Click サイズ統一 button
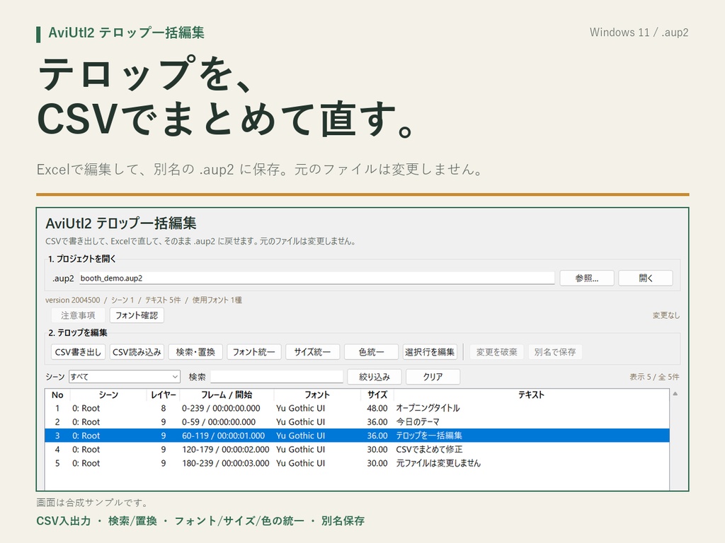This screenshot has height=543, width=725. pos(312,352)
